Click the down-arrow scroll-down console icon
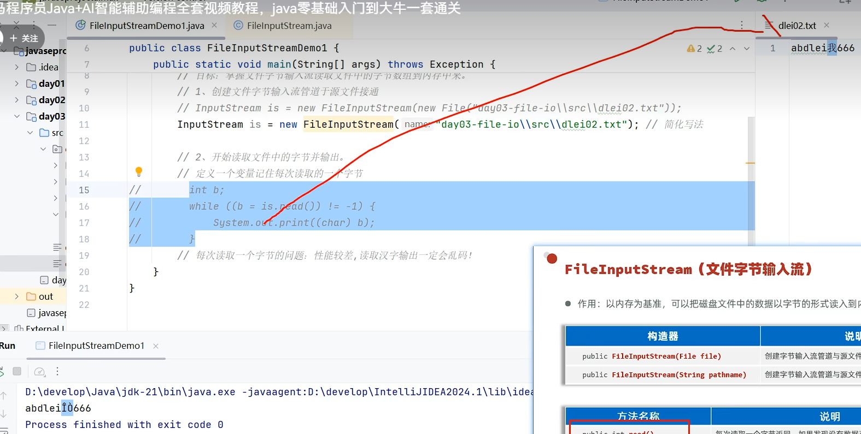861x434 pixels. (4, 414)
